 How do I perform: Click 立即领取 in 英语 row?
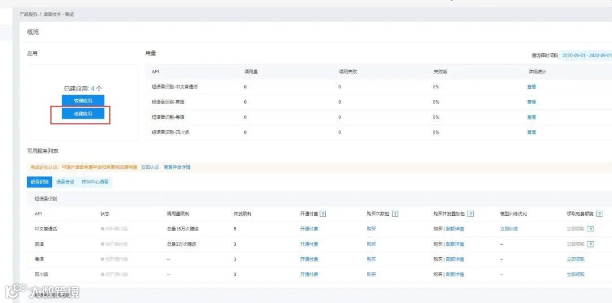click(x=576, y=244)
